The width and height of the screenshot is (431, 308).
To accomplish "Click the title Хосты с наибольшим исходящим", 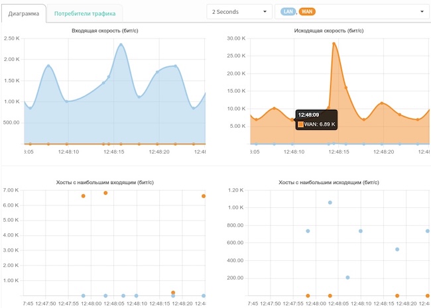I will click(329, 182).
